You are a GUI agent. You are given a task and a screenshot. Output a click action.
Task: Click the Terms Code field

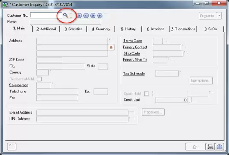(x=158, y=41)
